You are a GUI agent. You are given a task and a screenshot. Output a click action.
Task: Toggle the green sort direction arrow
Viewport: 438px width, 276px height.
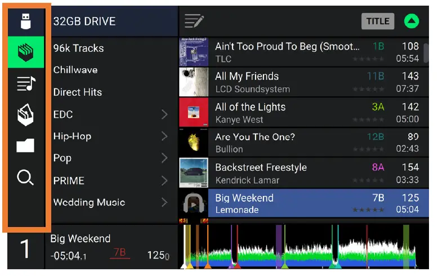click(412, 21)
